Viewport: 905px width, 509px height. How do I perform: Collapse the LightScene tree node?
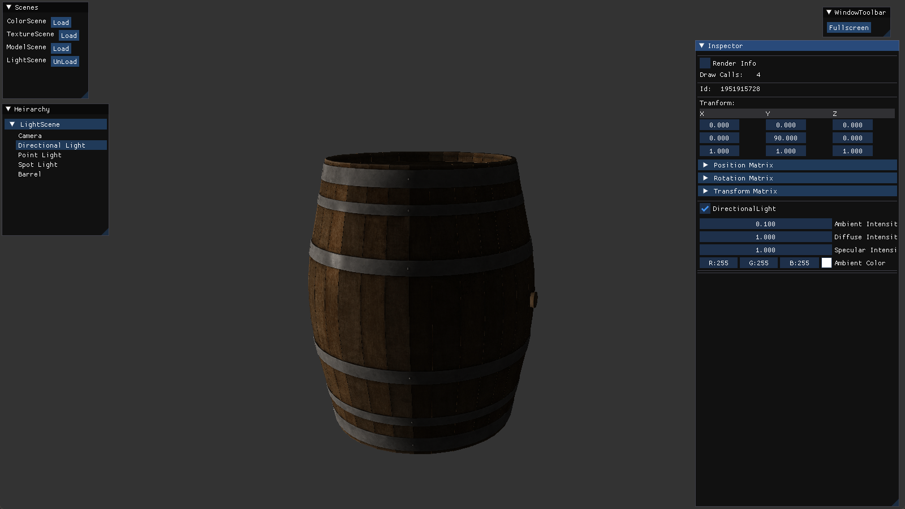click(12, 124)
